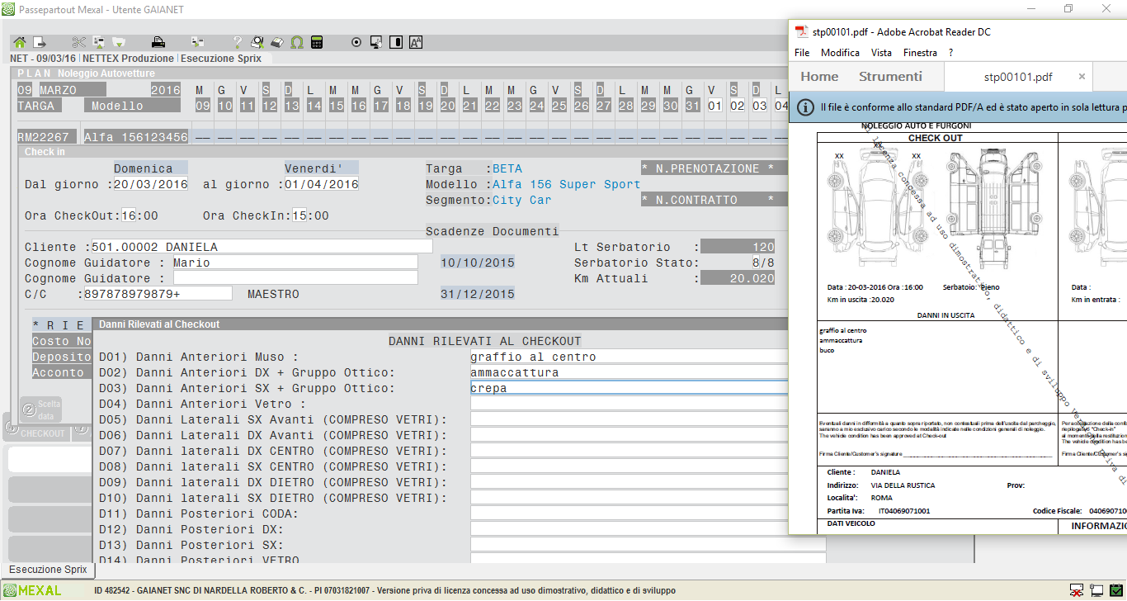
Task: Close the stp00101.pdf tab
Action: point(1082,77)
